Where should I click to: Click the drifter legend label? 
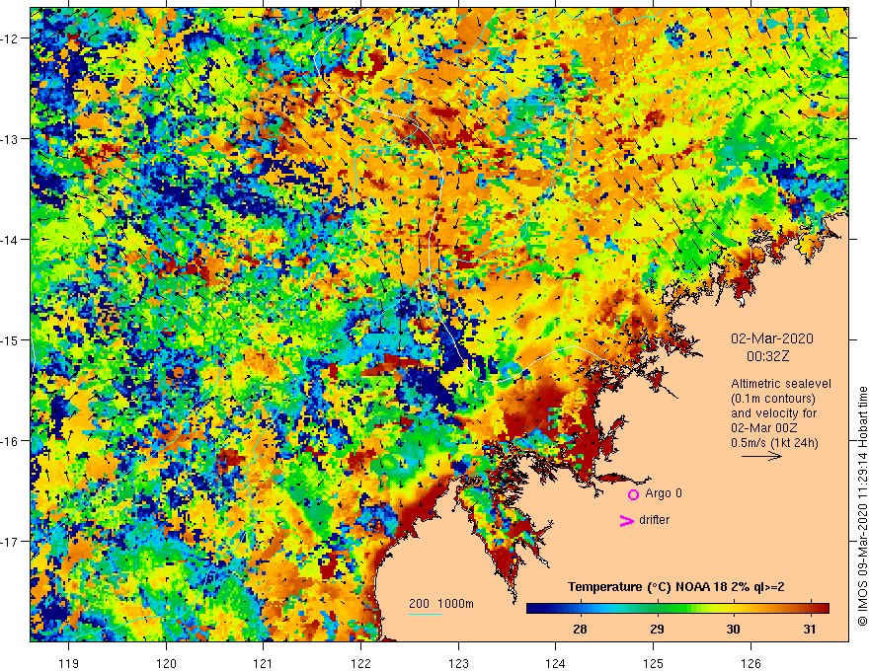[x=654, y=520]
